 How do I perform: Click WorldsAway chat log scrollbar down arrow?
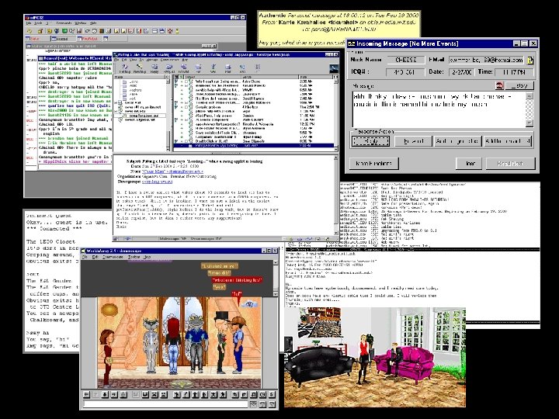(275, 293)
